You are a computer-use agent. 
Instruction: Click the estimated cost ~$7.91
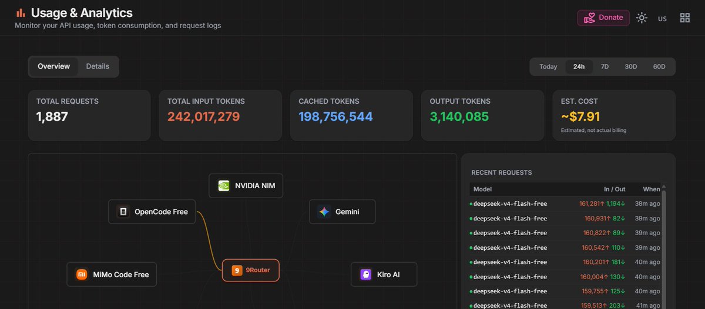(x=580, y=117)
